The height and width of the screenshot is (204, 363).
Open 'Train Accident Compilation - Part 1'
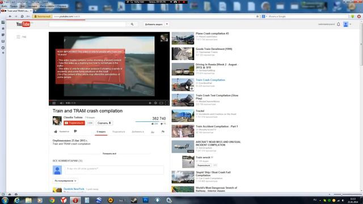tap(217, 126)
